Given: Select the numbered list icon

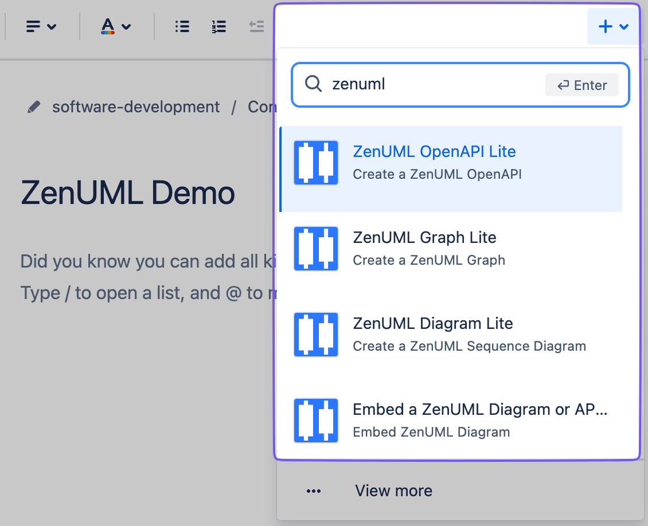Looking at the screenshot, I should point(218,26).
